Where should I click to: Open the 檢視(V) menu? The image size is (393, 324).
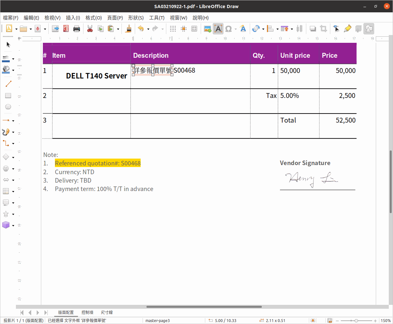[53, 18]
